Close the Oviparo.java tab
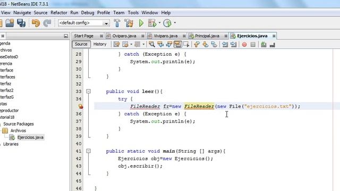The height and width of the screenshot is (191, 340). (143, 36)
